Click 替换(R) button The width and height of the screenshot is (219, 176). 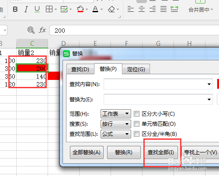pos(124,152)
